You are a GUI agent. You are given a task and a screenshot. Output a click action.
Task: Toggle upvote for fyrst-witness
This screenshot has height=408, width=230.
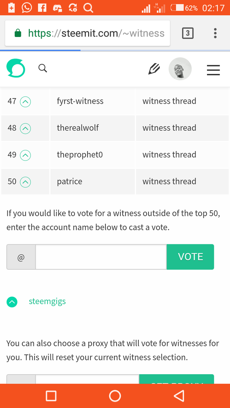point(26,102)
